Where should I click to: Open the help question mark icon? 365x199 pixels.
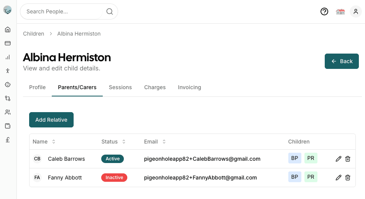pos(324,11)
